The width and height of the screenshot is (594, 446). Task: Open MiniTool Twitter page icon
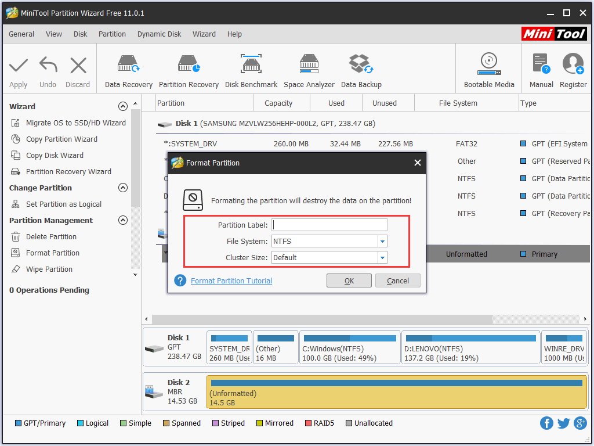click(x=563, y=423)
